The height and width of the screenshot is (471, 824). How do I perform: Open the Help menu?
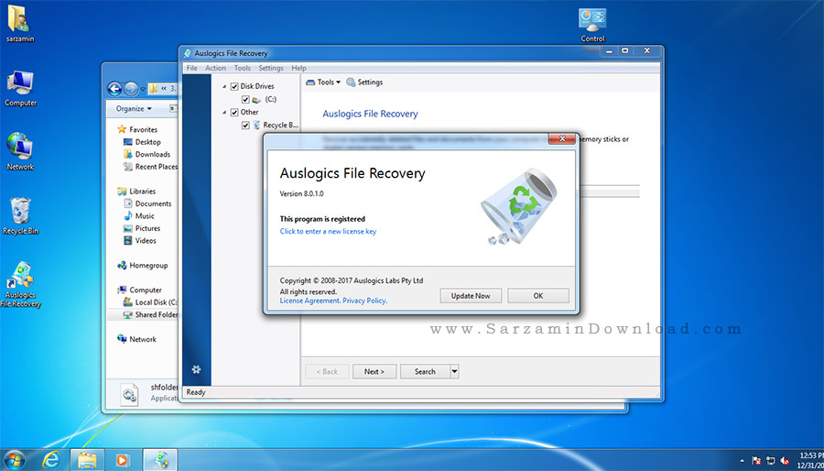(298, 68)
